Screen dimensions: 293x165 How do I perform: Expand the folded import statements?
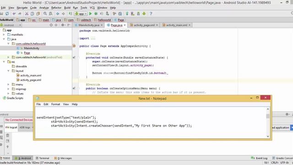[x=93, y=38]
